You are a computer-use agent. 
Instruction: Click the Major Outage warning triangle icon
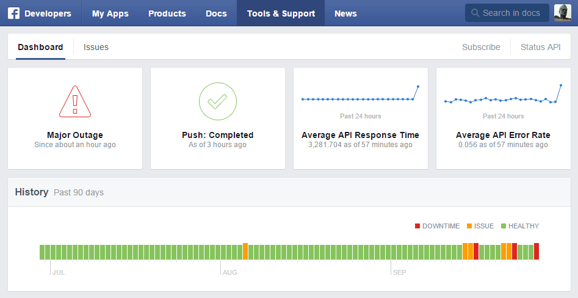75,101
